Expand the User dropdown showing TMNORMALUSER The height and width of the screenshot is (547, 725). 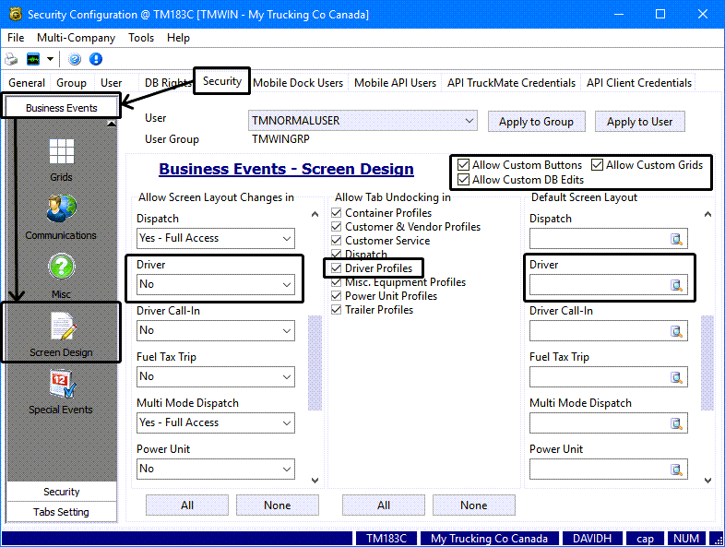coord(469,121)
